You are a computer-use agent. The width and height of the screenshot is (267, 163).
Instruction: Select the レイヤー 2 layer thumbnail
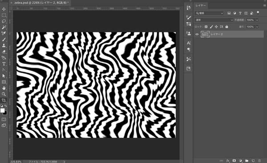(x=205, y=34)
